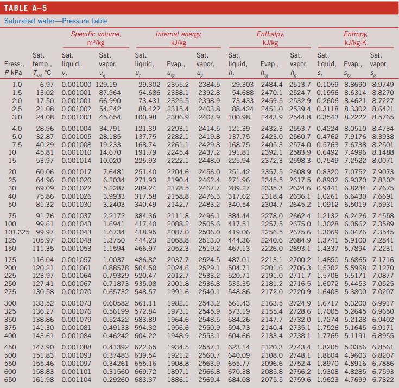Select vapor volume '7.6481'
The height and width of the screenshot is (388, 399).
114,172
